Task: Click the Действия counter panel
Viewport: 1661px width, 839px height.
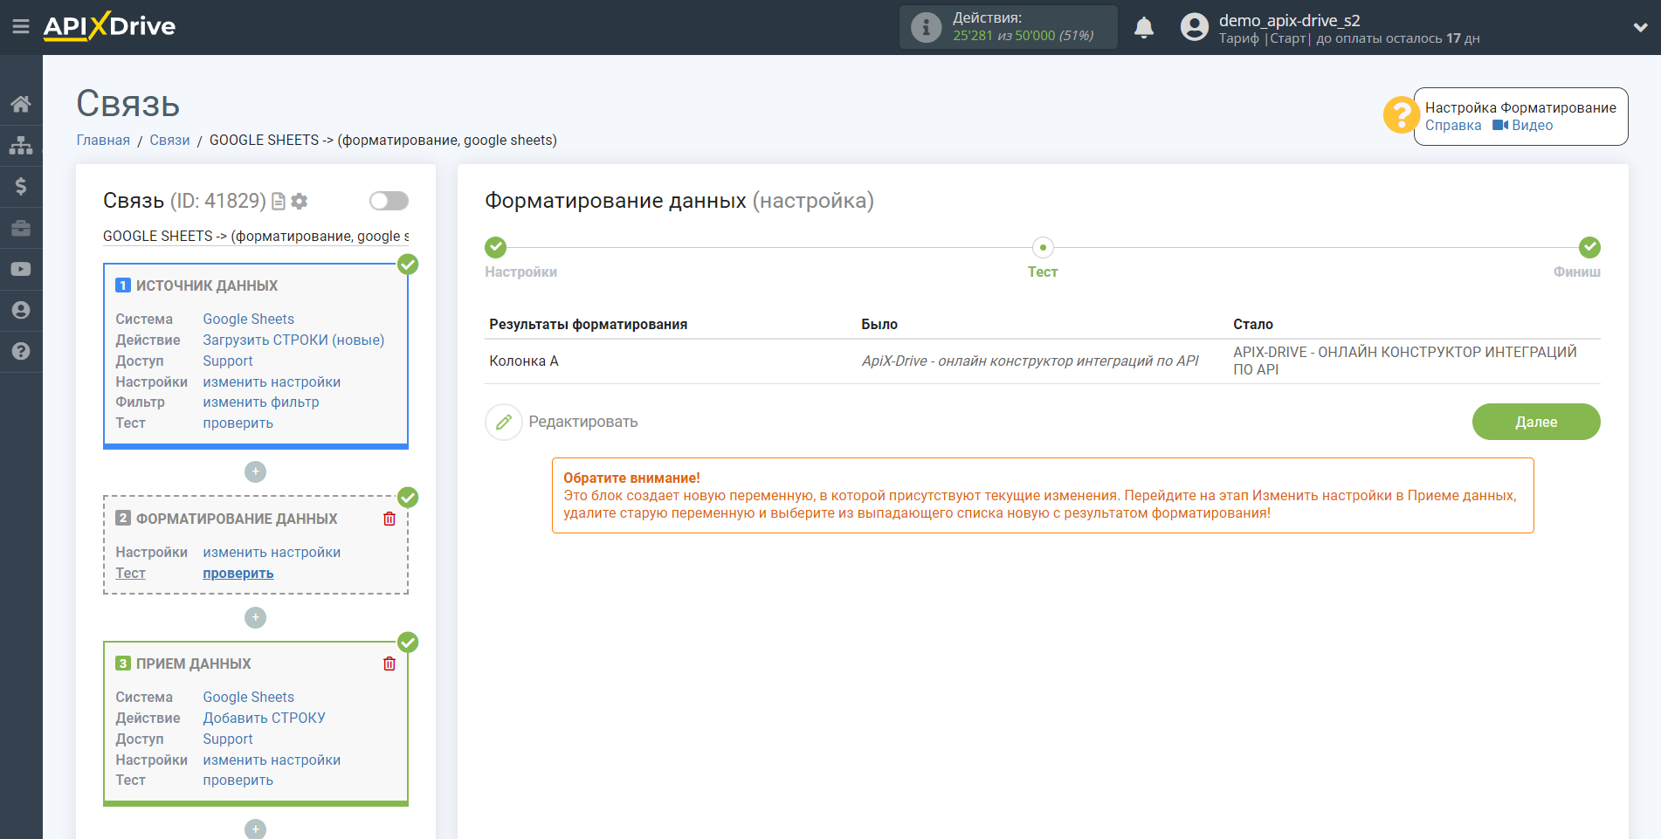Action: 1009,27
